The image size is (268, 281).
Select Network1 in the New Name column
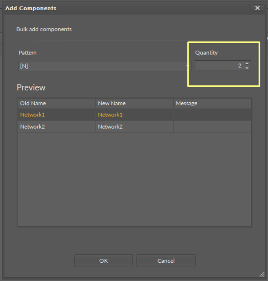pos(110,115)
